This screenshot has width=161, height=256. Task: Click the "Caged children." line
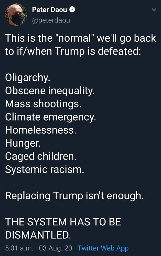click(x=41, y=156)
